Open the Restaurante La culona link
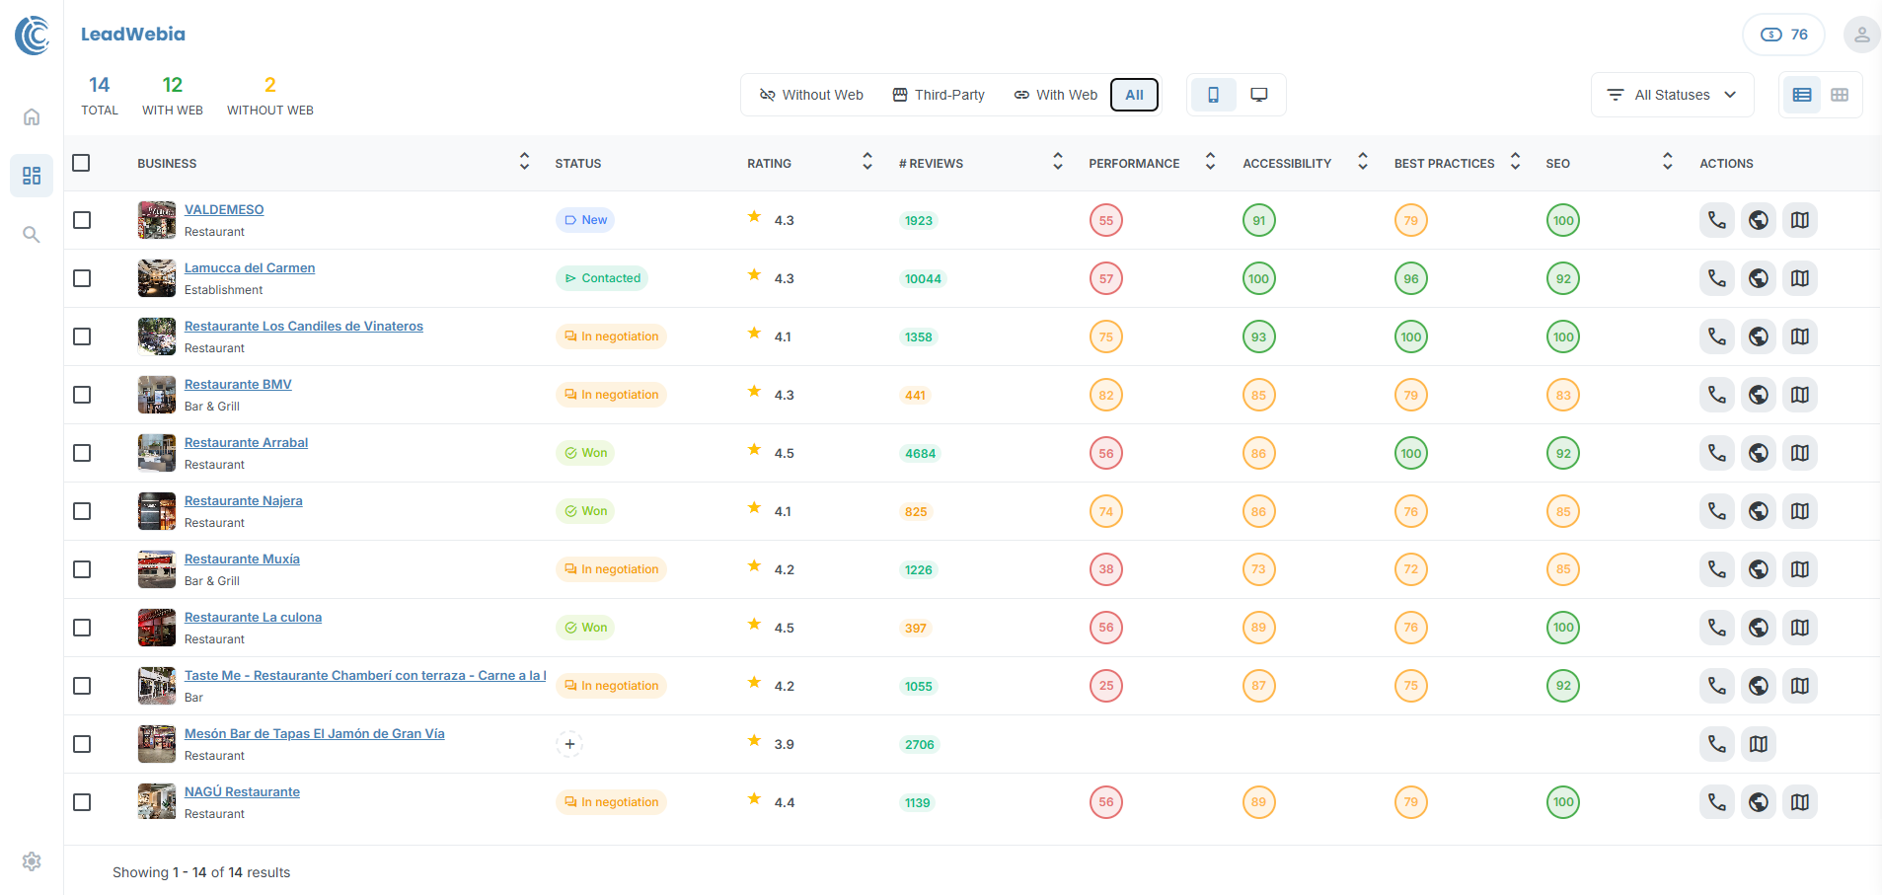Image resolution: width=1882 pixels, height=895 pixels. point(253,617)
